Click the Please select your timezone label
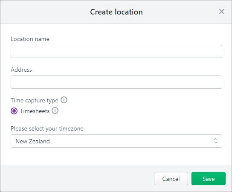232x192 pixels. click(x=47, y=128)
